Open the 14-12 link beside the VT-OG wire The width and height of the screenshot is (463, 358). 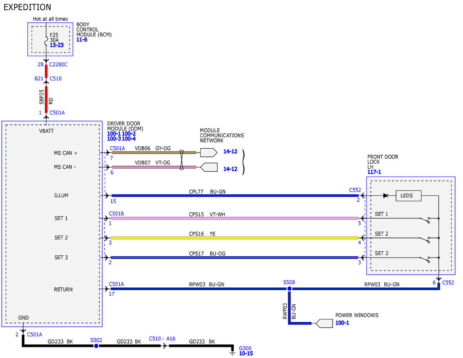[230, 169]
